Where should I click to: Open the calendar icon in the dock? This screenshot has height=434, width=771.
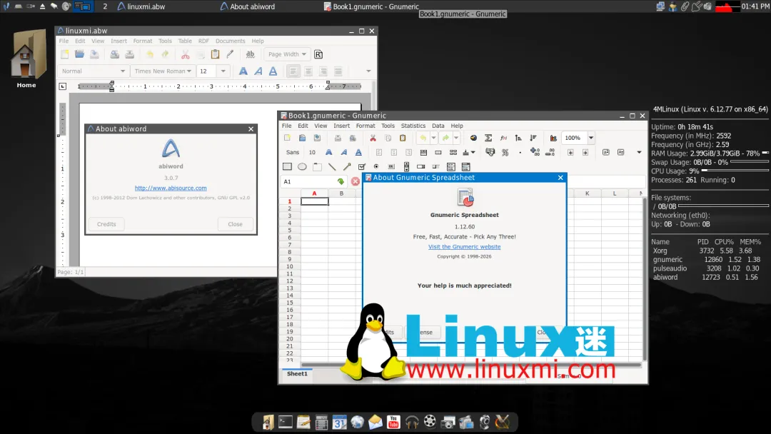pyautogui.click(x=339, y=422)
